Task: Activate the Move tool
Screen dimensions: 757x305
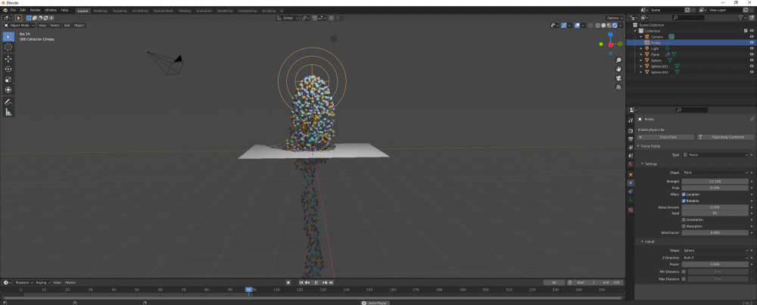Action: (8, 58)
